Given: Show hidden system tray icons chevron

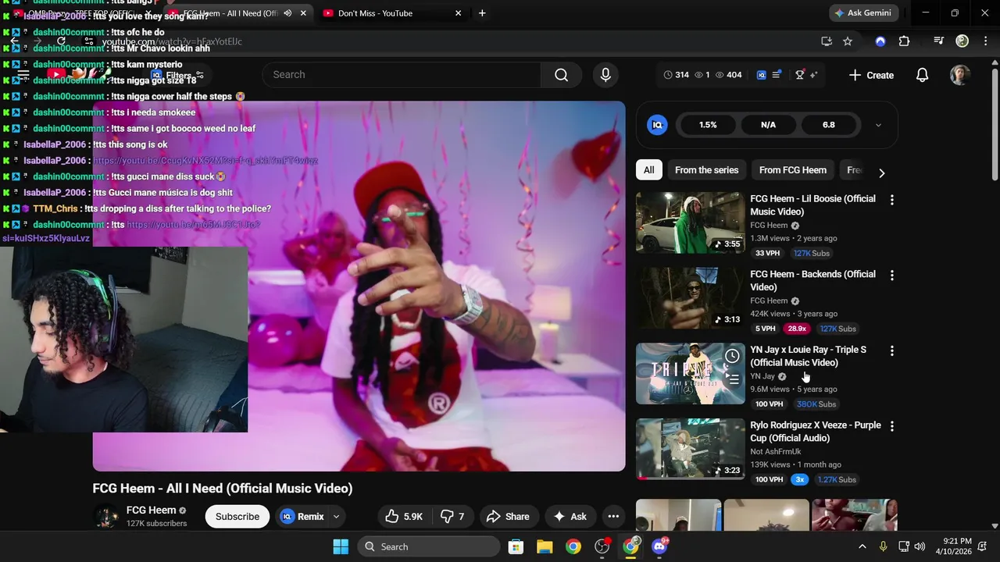Looking at the screenshot, I should pos(862,546).
